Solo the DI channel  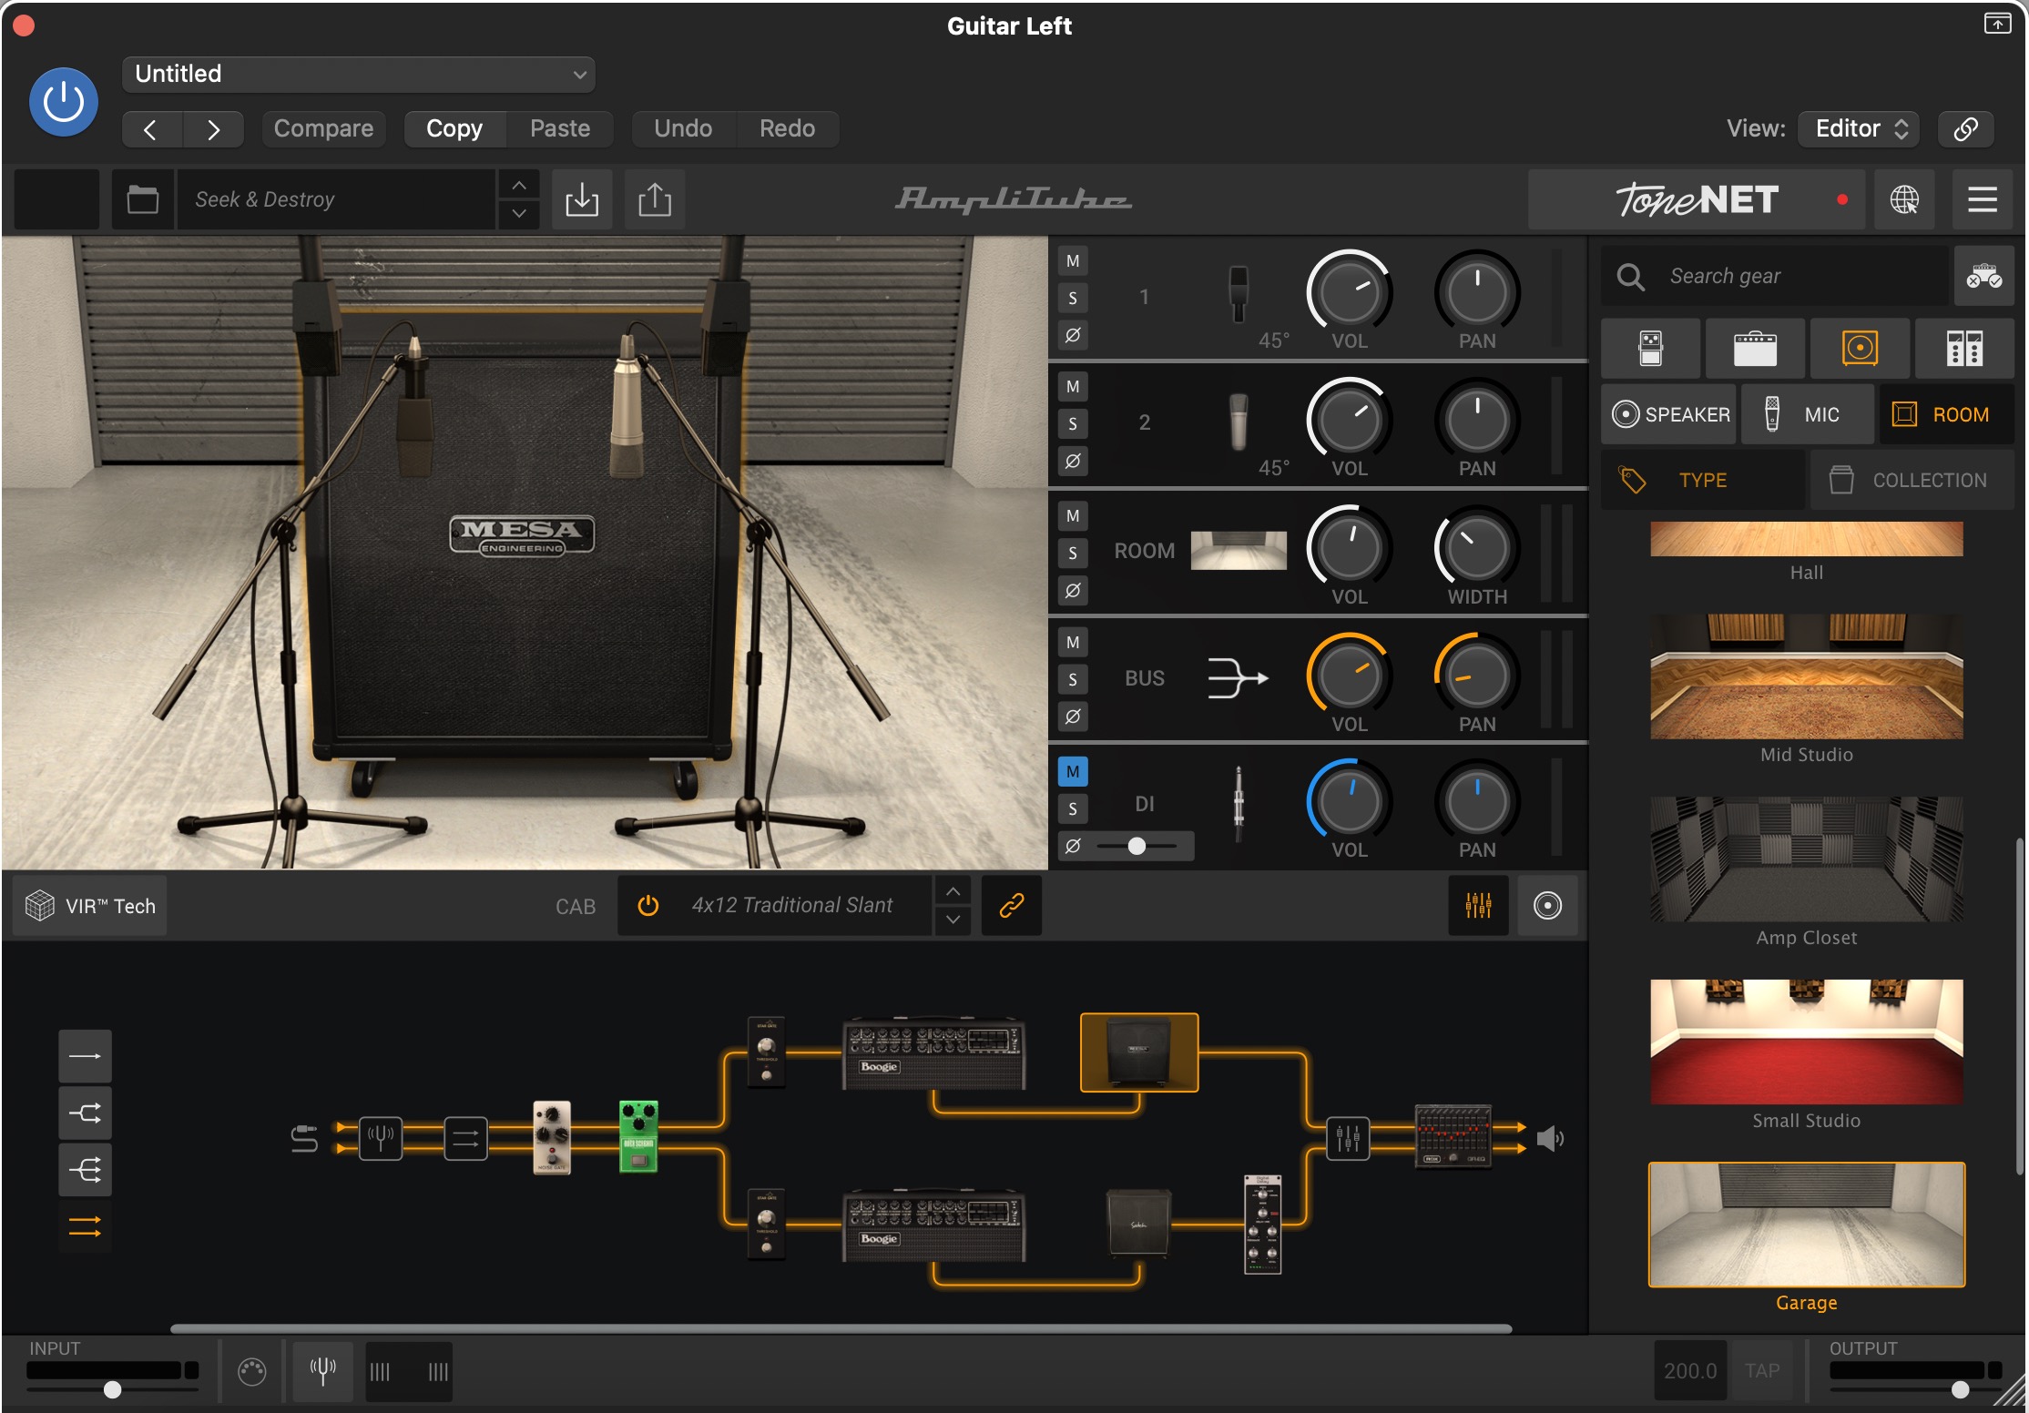click(1073, 808)
